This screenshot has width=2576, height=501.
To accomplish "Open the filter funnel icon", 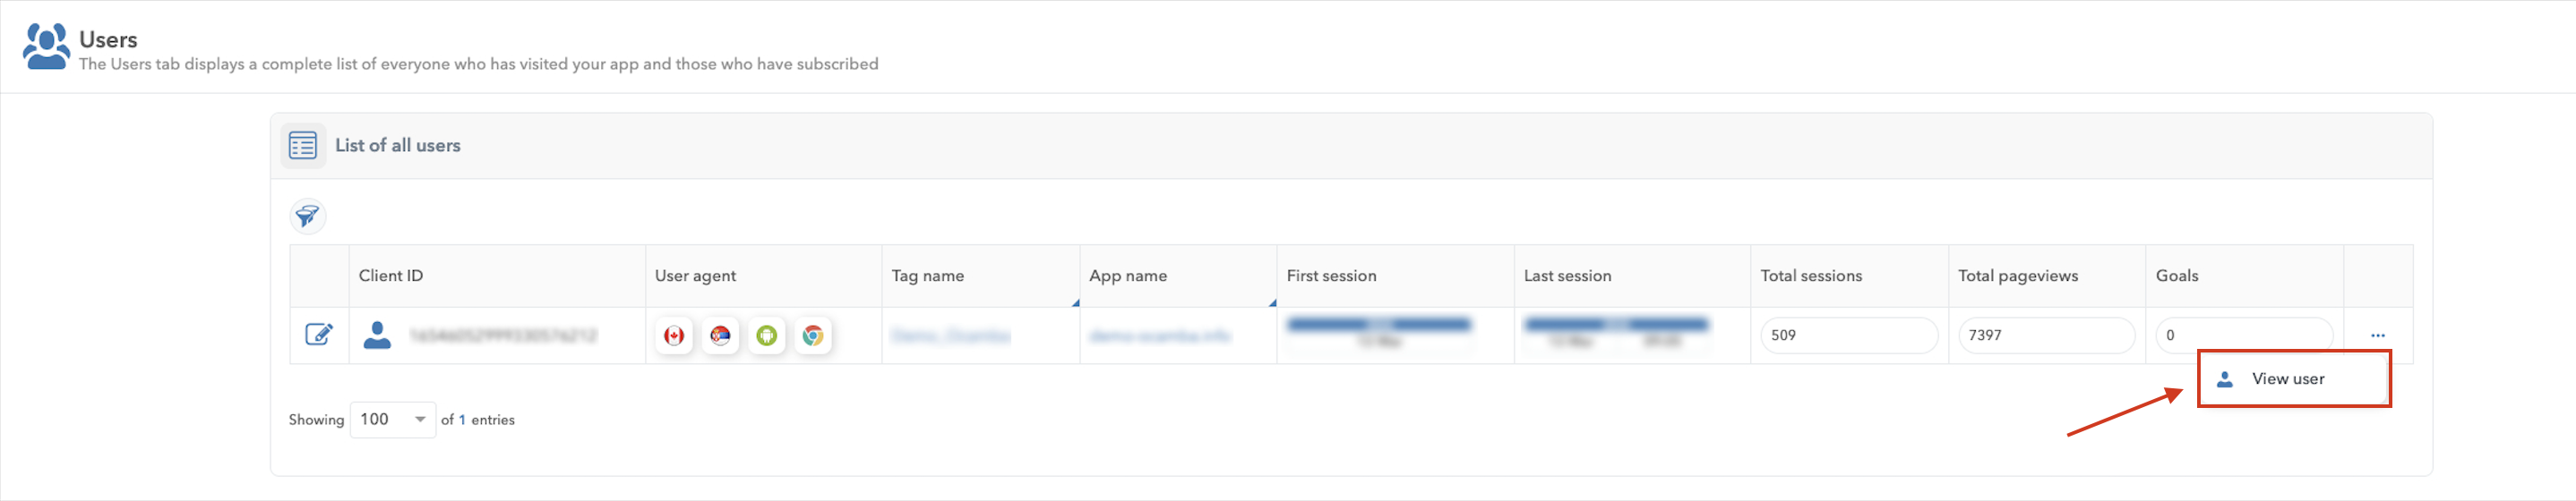I will (x=308, y=216).
